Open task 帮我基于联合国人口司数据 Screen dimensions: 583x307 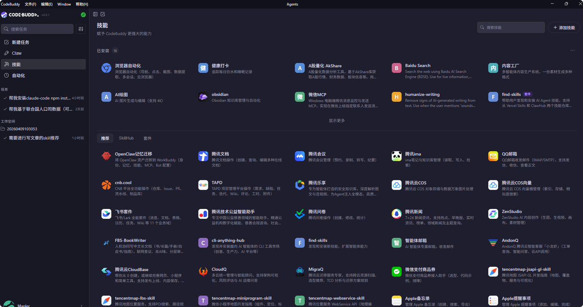click(x=43, y=109)
